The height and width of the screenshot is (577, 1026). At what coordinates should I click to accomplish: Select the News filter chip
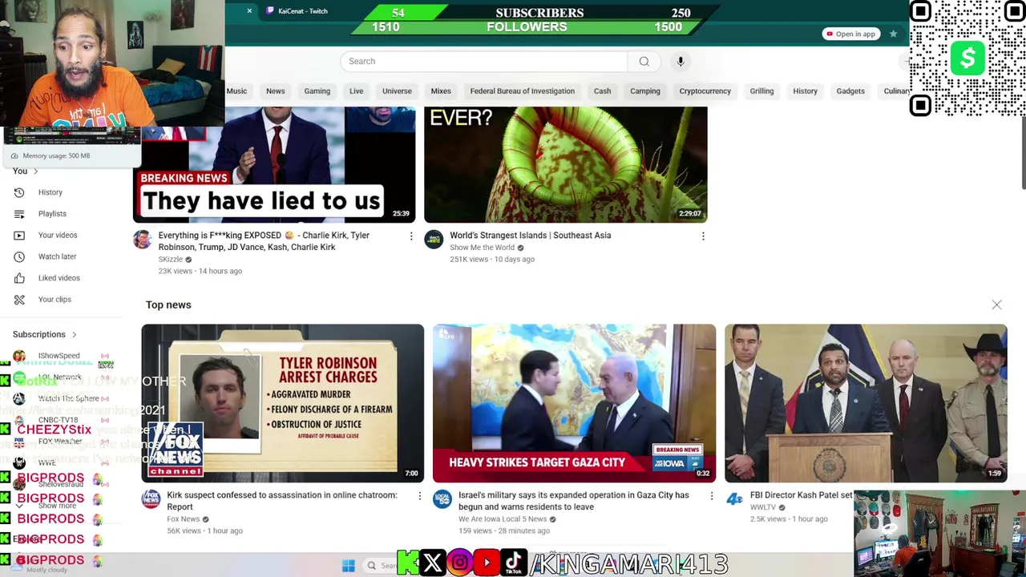click(275, 91)
